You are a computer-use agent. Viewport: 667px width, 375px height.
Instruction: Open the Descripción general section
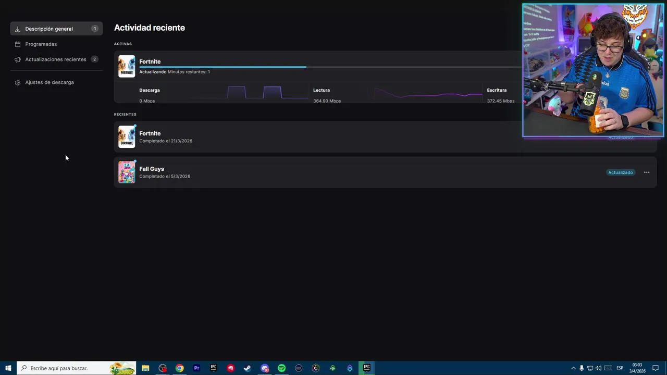[56, 29]
